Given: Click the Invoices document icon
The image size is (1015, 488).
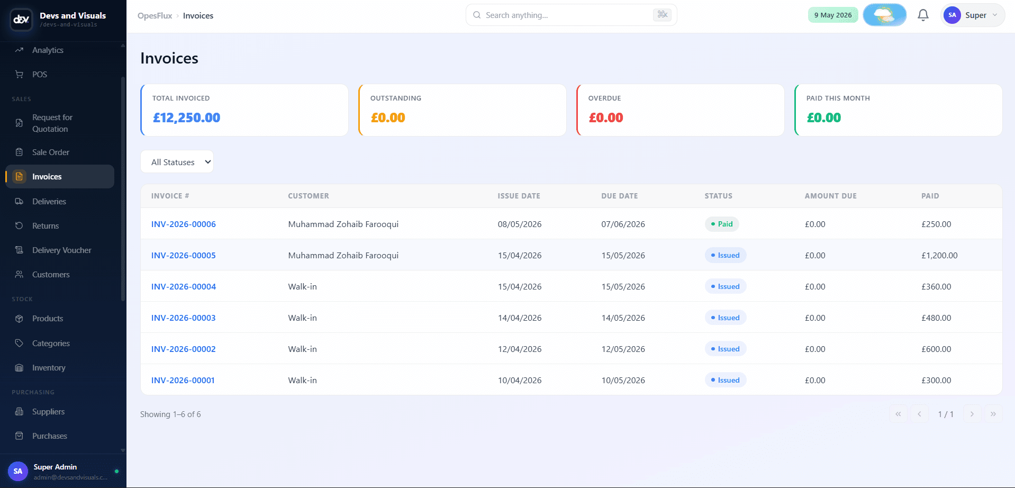Looking at the screenshot, I should click(19, 176).
